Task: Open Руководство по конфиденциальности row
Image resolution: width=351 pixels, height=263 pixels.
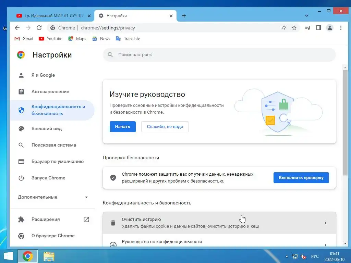Action: pyautogui.click(x=219, y=241)
